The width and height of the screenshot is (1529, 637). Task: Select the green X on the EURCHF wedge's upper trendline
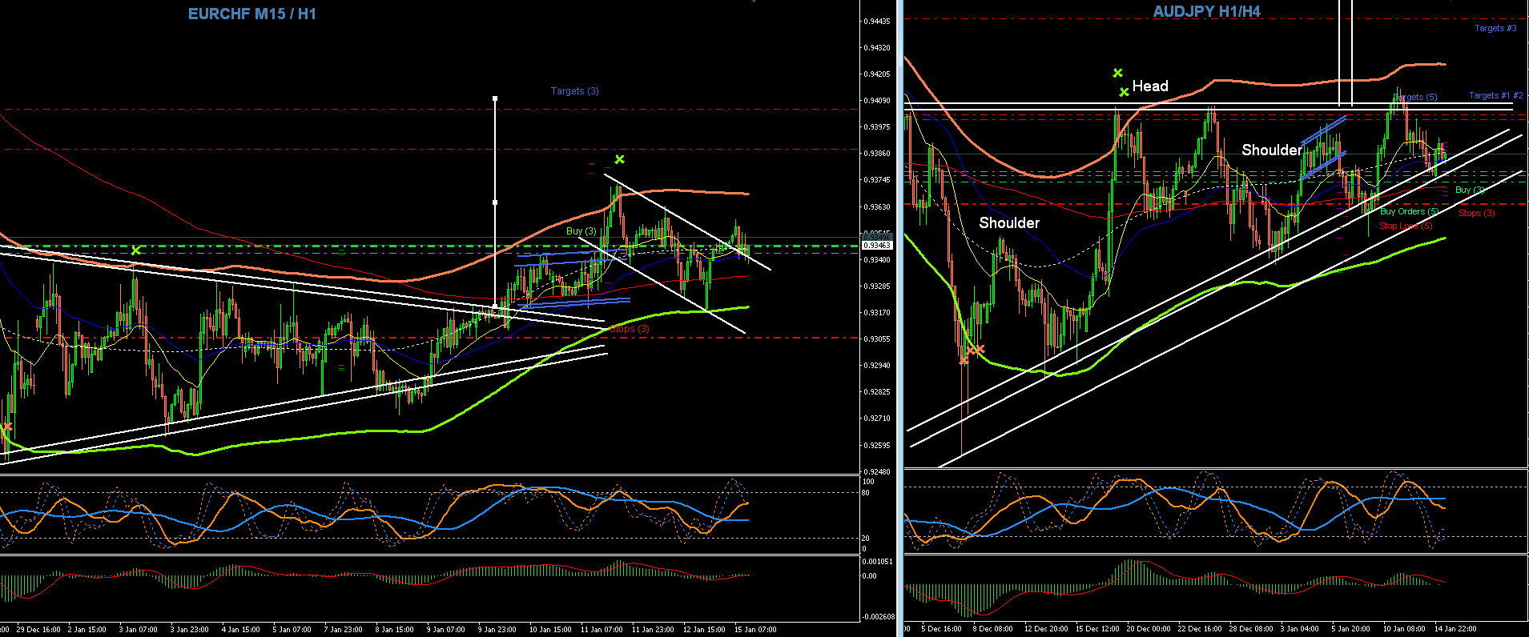[135, 250]
